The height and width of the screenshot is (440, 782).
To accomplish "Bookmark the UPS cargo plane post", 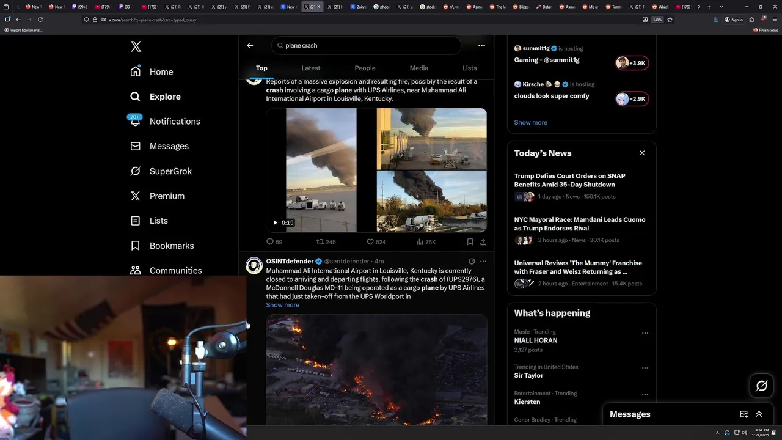I will click(x=470, y=242).
